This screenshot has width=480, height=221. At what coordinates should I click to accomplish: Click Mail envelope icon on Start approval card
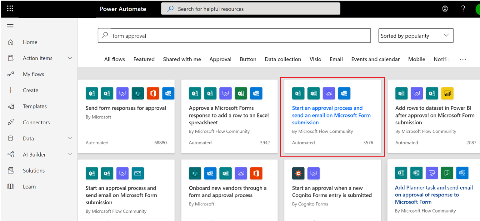(138, 173)
